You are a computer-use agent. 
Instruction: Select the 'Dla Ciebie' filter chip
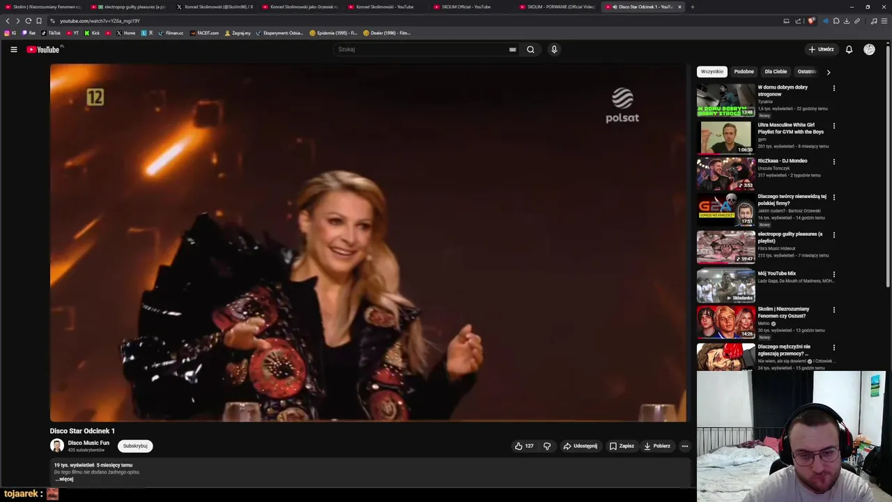[776, 72]
